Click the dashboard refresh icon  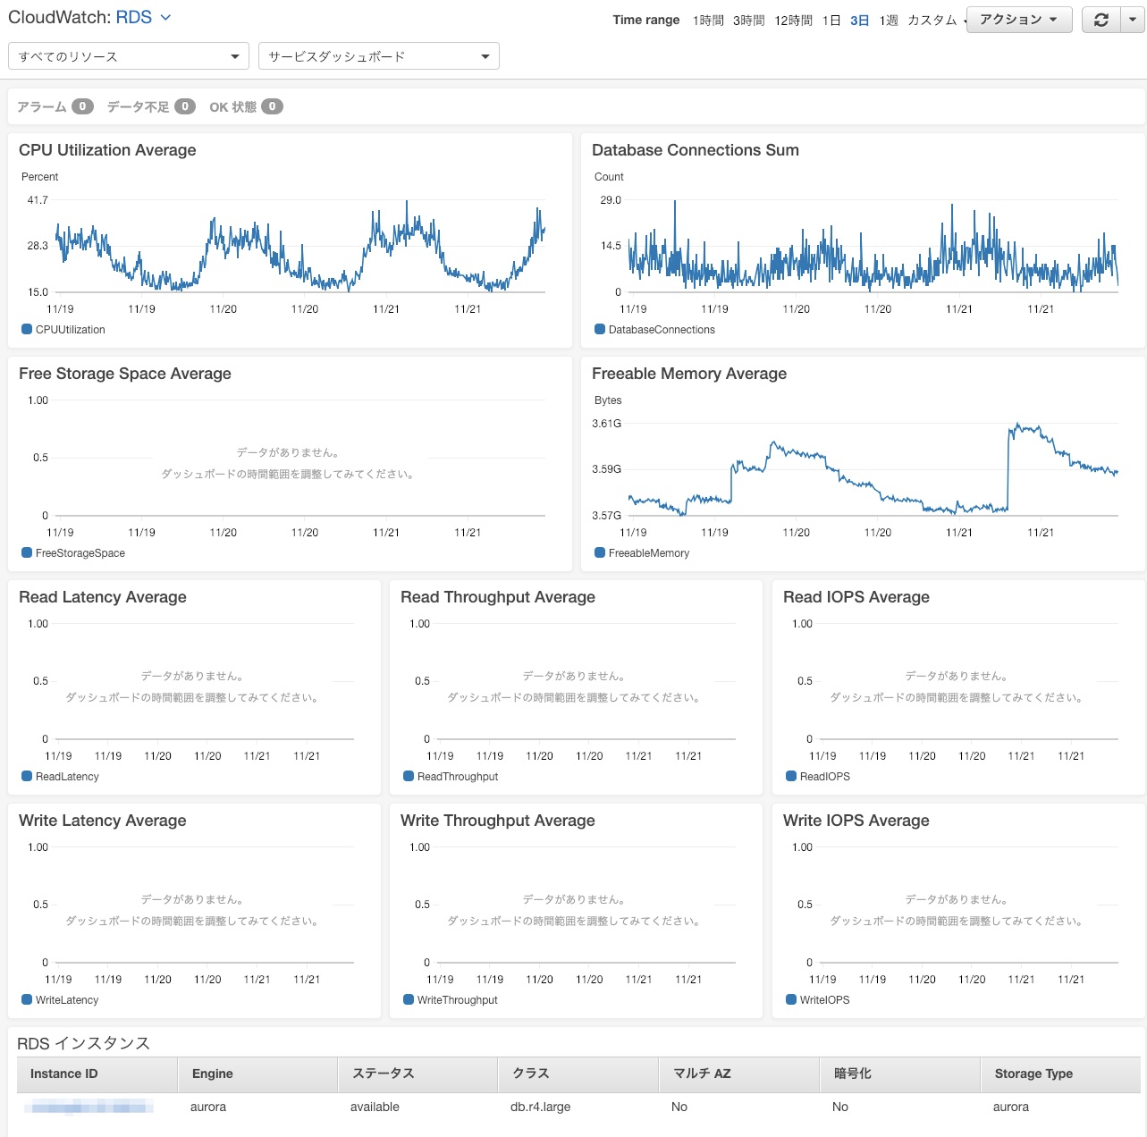[1101, 19]
